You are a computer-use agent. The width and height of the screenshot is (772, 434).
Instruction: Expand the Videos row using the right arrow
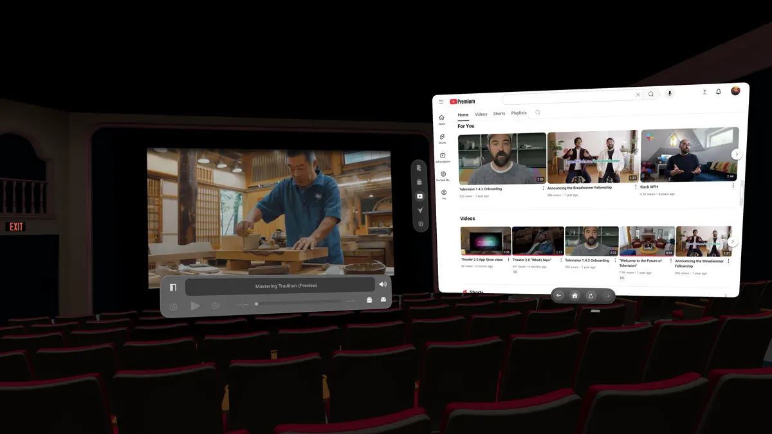(733, 241)
